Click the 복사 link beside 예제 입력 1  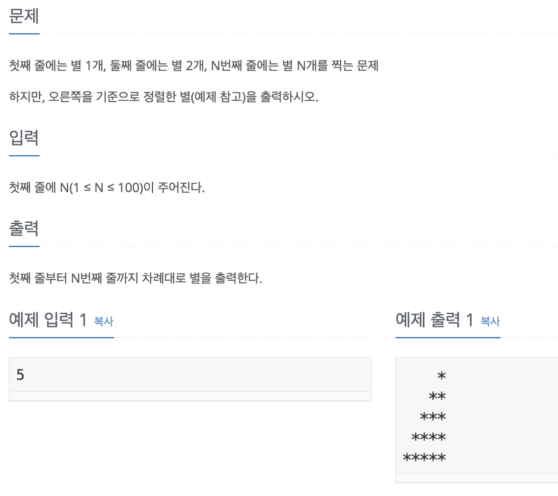[103, 322]
